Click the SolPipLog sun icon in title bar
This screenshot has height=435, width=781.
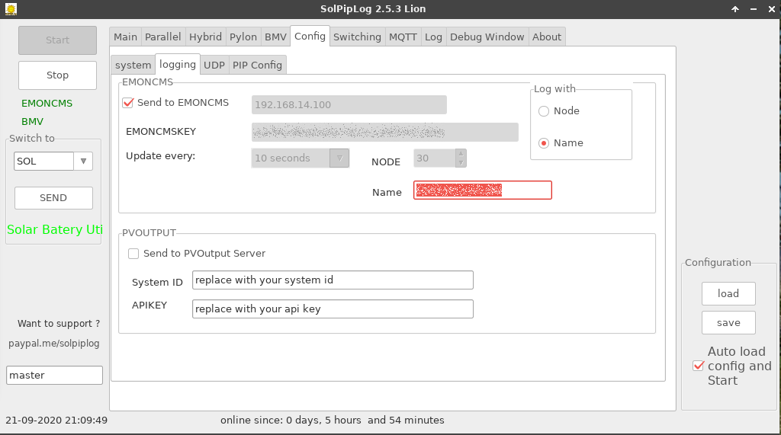pos(10,9)
